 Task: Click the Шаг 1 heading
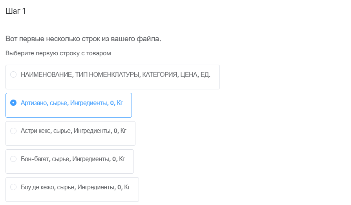coord(16,11)
